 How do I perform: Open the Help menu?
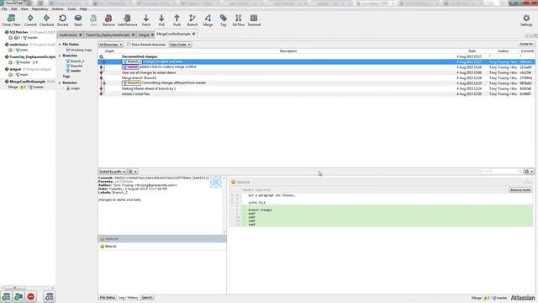83,9
